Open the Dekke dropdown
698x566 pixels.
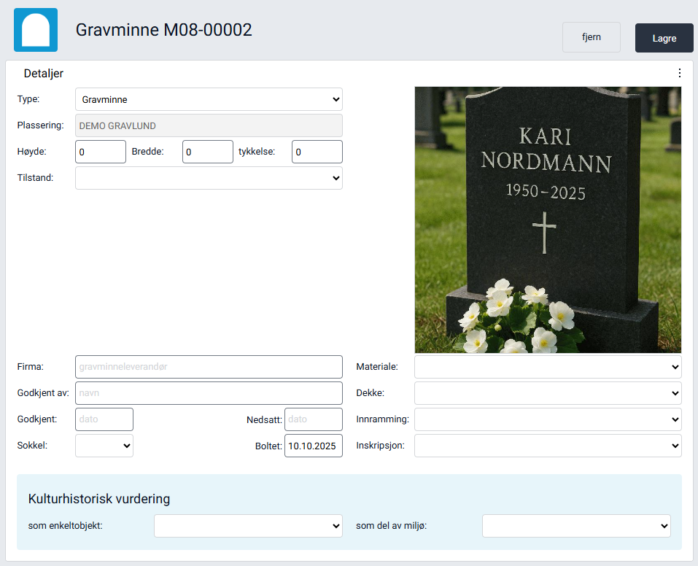click(547, 392)
